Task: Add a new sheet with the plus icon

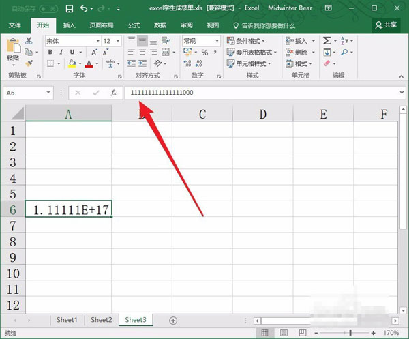Action: [x=173, y=320]
